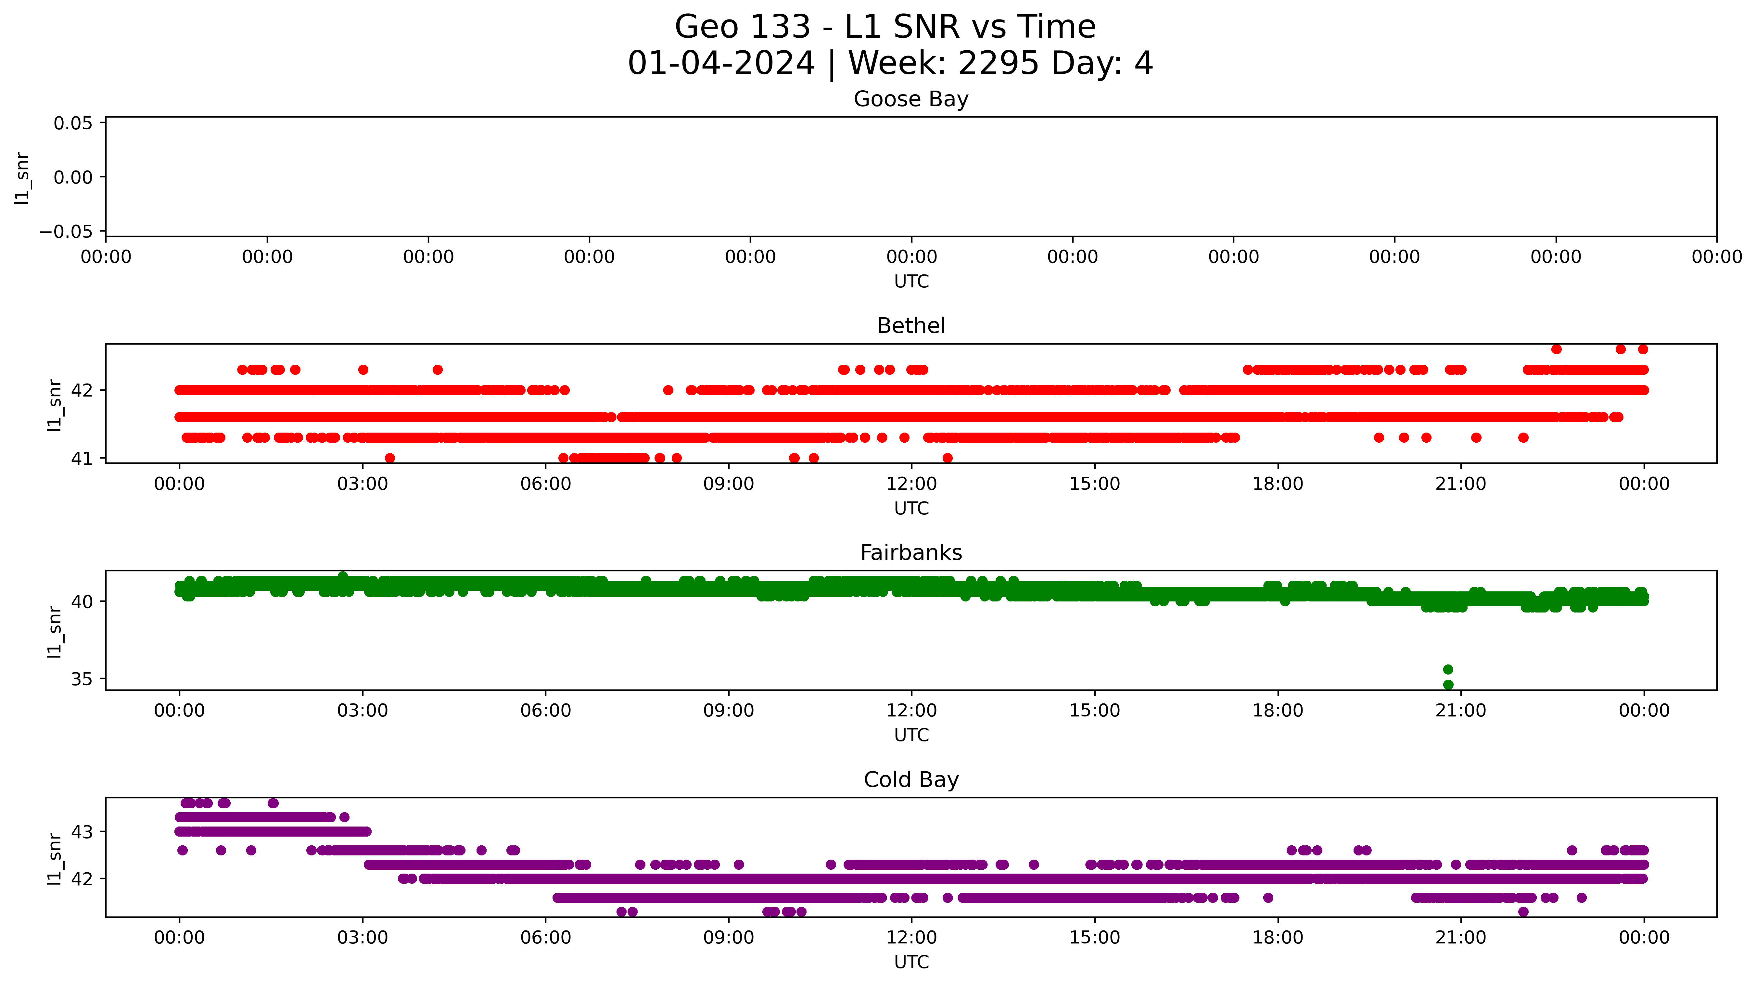
Task: Select the 'Fairbanks' subplot title
Action: 911,553
